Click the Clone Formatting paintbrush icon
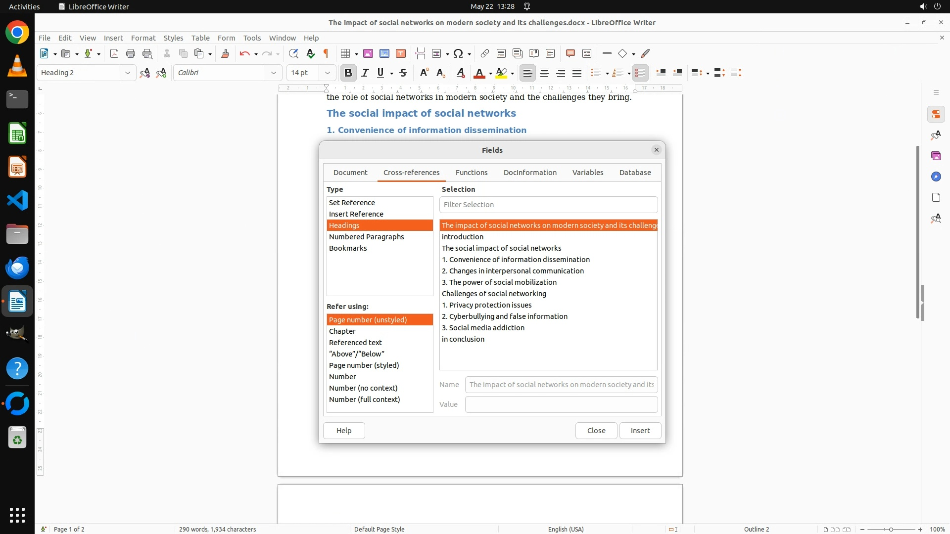Viewport: 950px width, 534px height. point(225,53)
